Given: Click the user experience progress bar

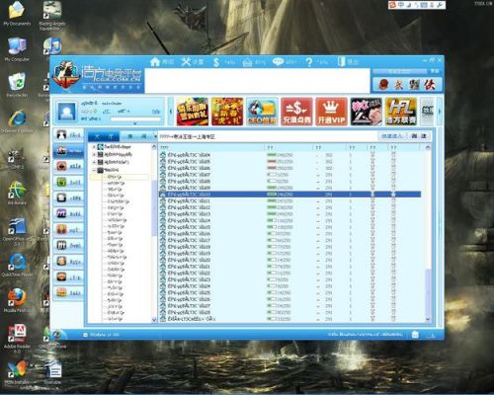Looking at the screenshot, I should coord(135,118).
